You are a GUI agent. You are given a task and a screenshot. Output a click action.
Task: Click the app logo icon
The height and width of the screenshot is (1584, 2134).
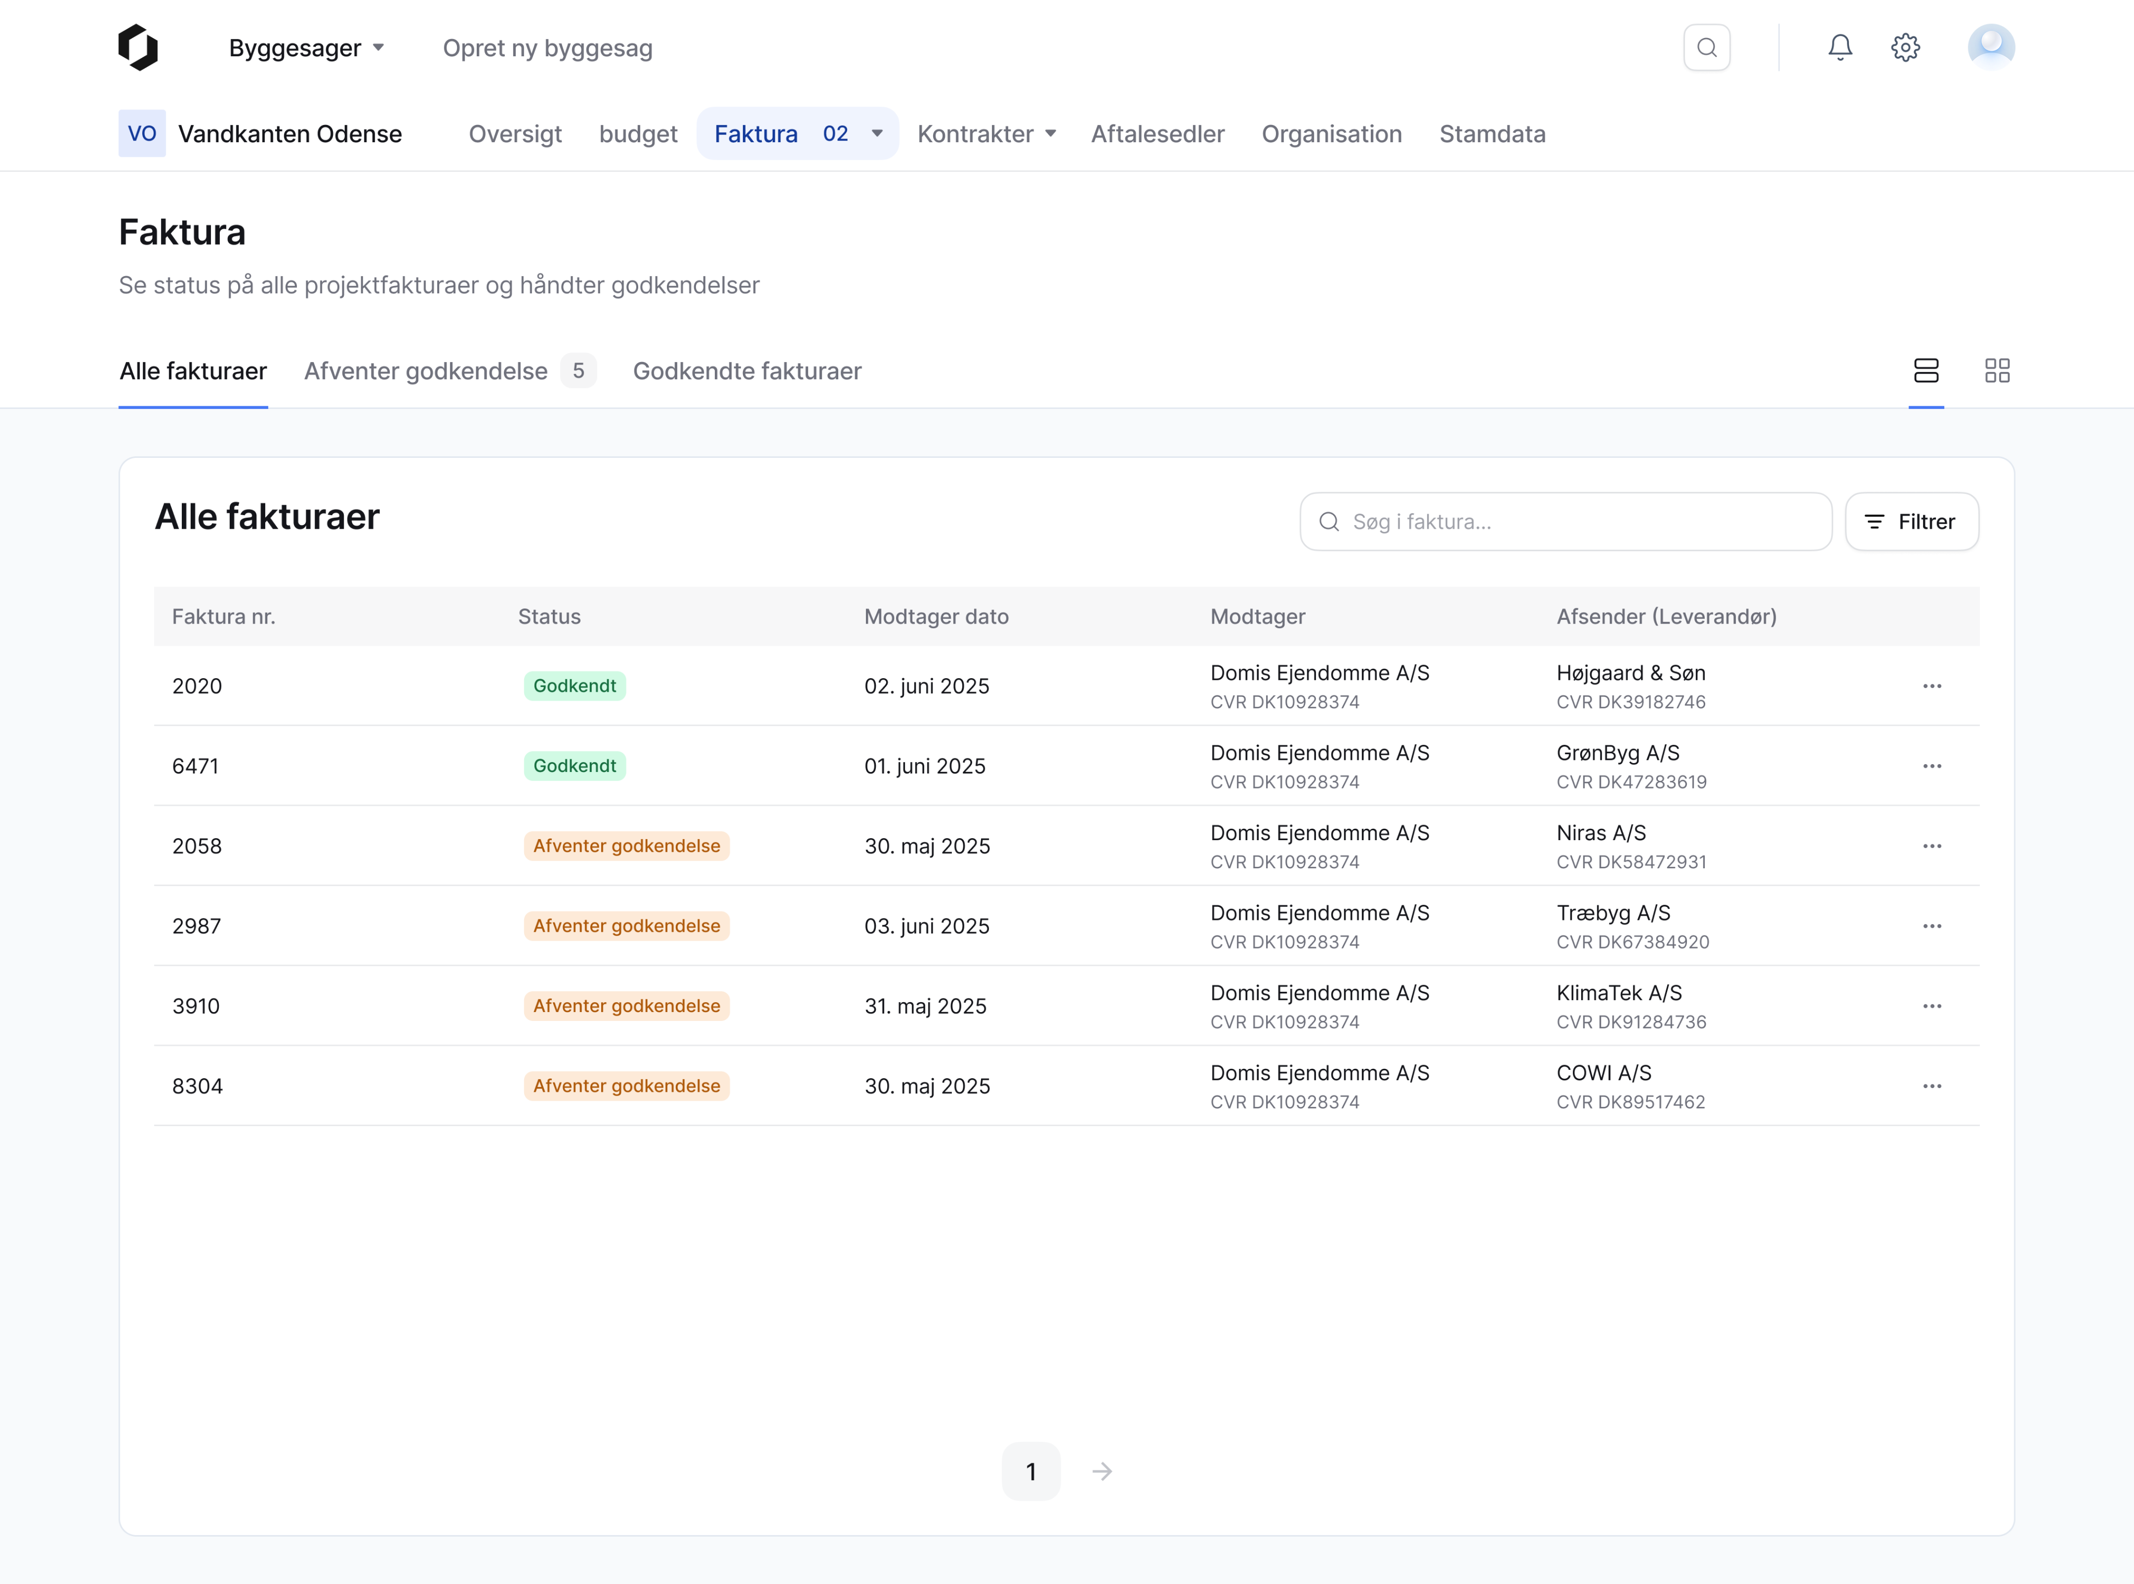138,47
